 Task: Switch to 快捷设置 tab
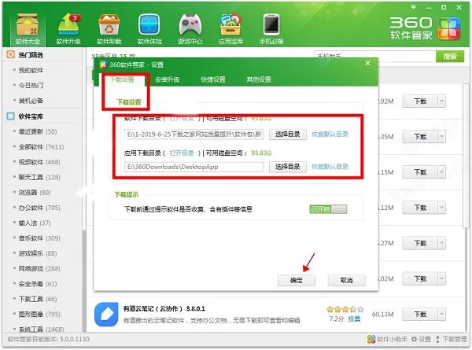213,79
